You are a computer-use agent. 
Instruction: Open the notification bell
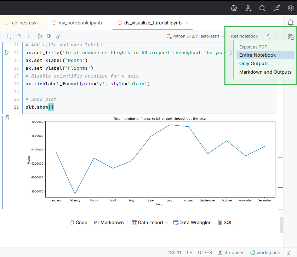coord(291,22)
